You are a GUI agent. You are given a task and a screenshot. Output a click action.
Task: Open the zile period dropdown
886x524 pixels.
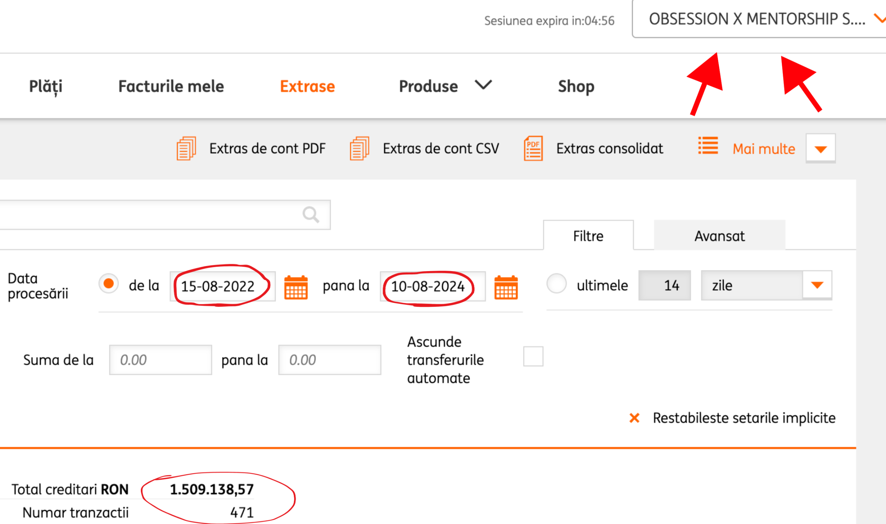817,285
